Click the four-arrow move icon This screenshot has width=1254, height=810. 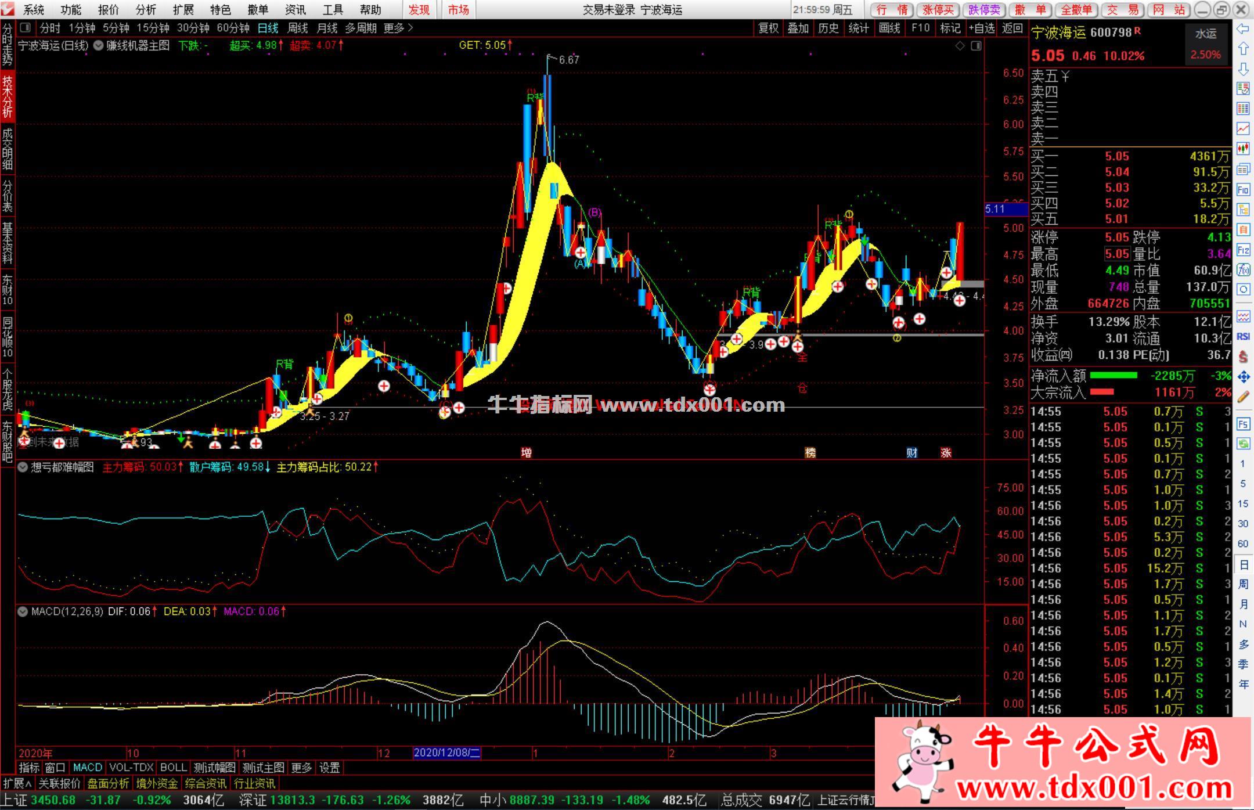click(1243, 377)
